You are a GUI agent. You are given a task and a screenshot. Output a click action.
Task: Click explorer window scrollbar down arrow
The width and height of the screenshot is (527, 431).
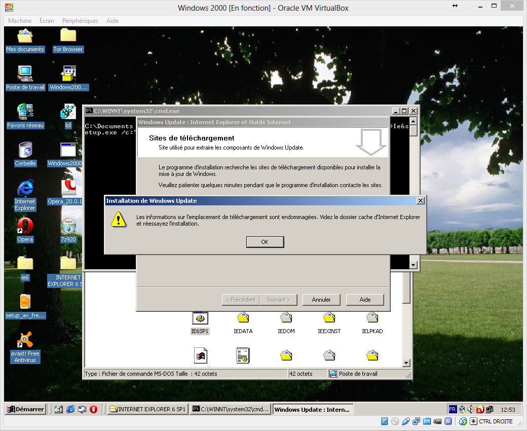click(x=406, y=363)
